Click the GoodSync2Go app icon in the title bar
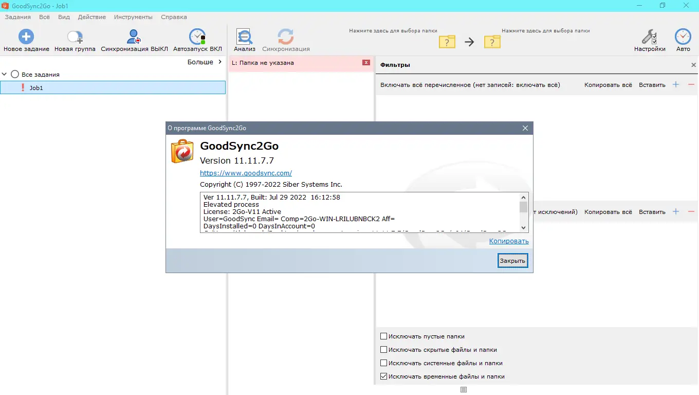Screen dimensions: 699x395 [x=5, y=5]
